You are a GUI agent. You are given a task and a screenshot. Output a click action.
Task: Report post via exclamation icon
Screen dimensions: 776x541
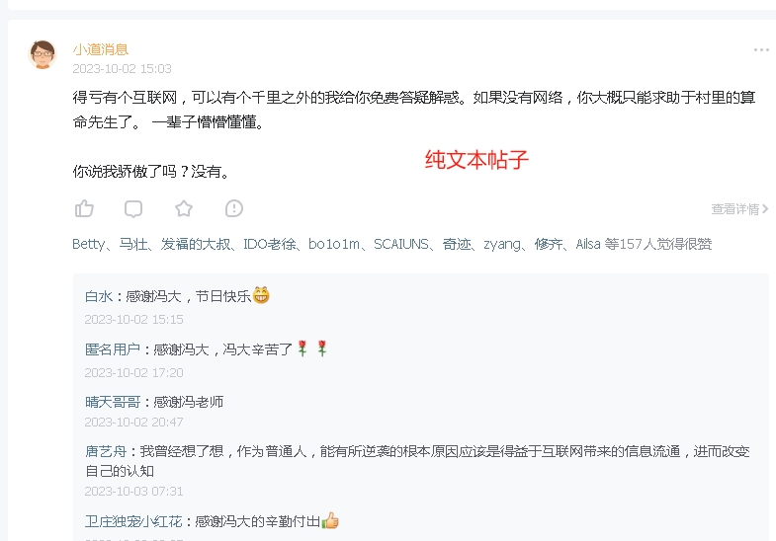[234, 208]
